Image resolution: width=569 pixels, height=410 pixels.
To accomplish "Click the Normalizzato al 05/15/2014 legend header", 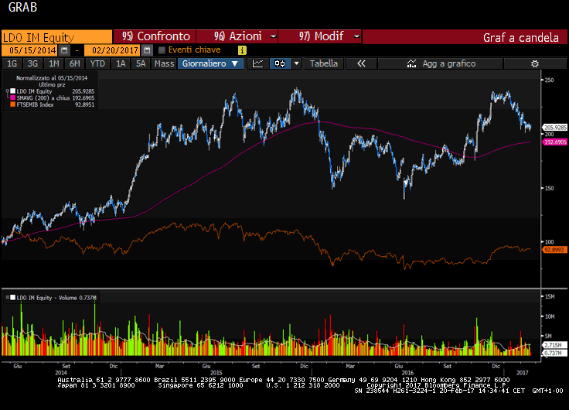I will (x=52, y=77).
